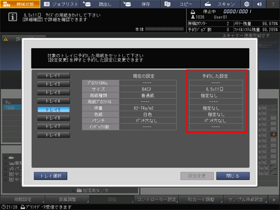280x210 pixels.
Task: Click the 本体 progress bar
Action: 164,29
